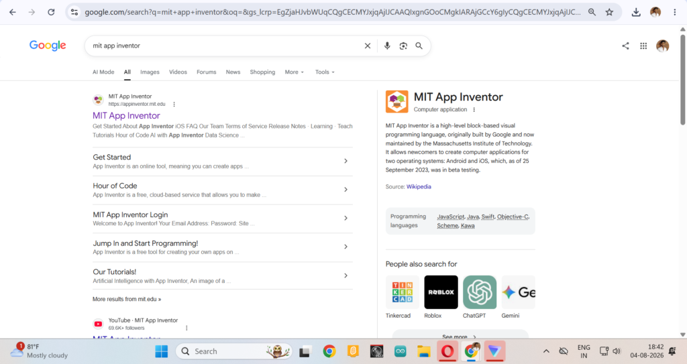Clear the search box with the X icon
The image size is (687, 364).
(x=368, y=46)
